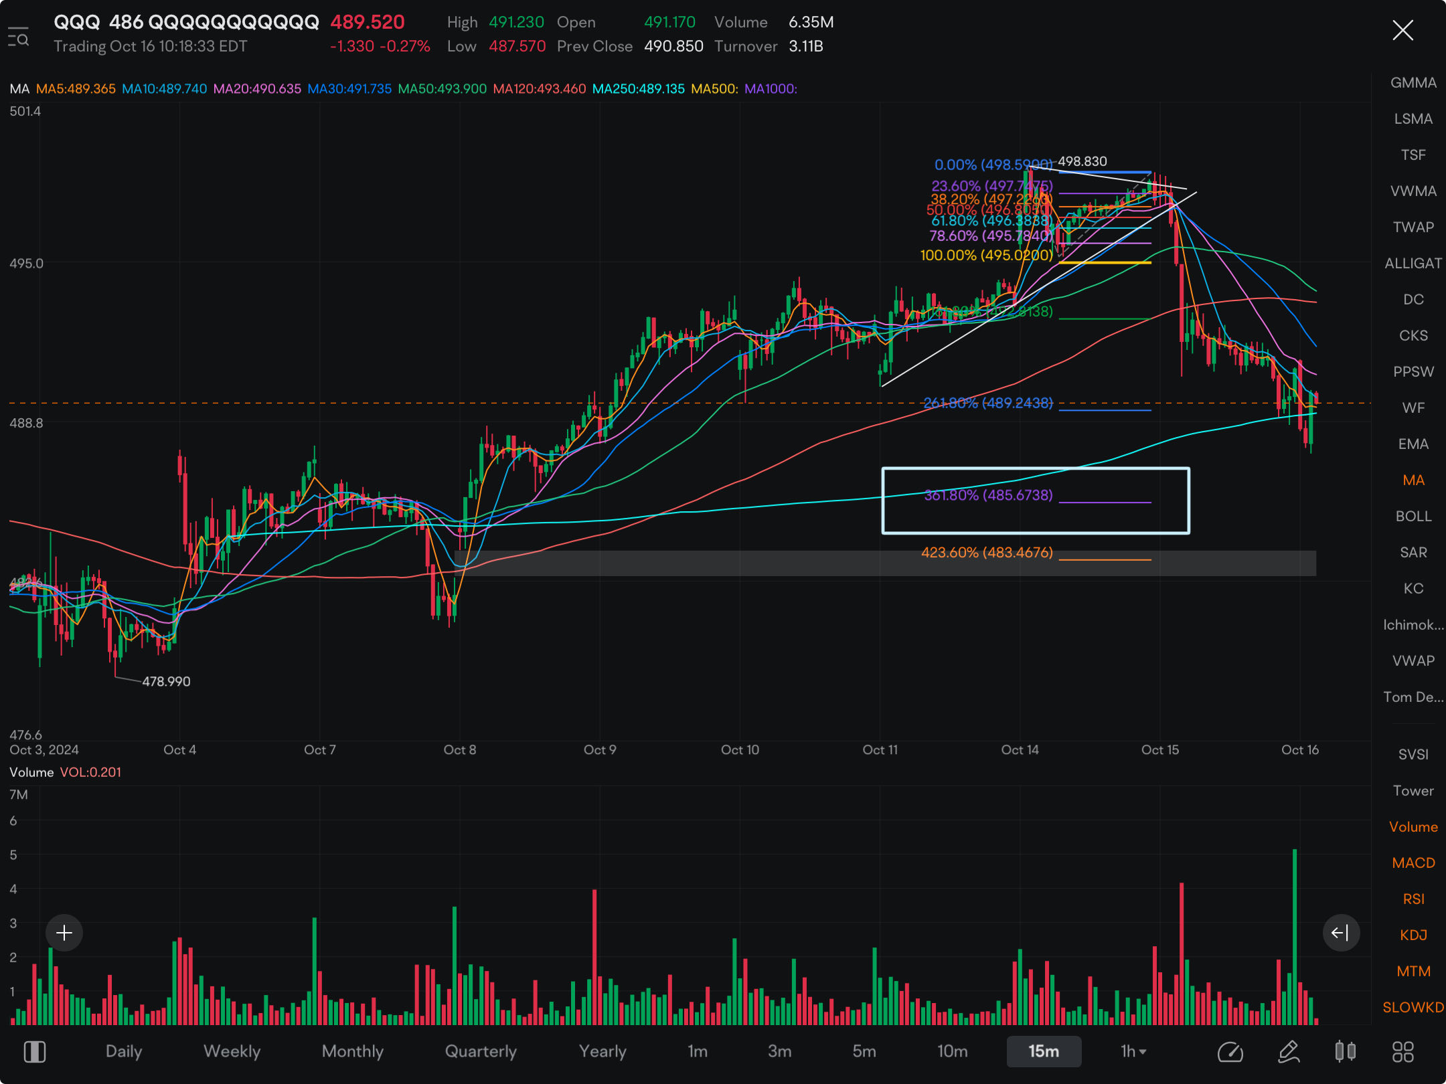Click the MA10:489.740 legend value
This screenshot has height=1084, width=1446.
point(165,89)
